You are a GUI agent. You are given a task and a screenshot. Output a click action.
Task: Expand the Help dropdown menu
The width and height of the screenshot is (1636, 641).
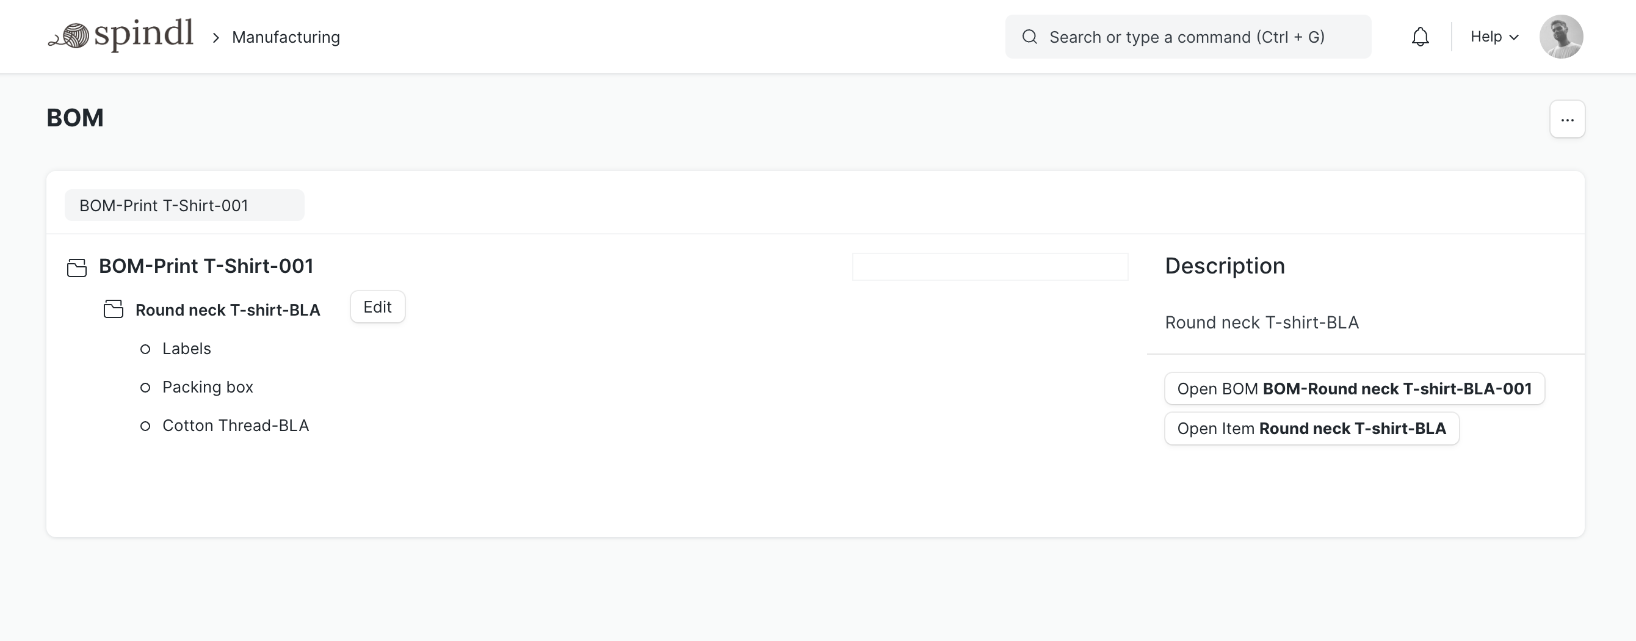pos(1494,37)
